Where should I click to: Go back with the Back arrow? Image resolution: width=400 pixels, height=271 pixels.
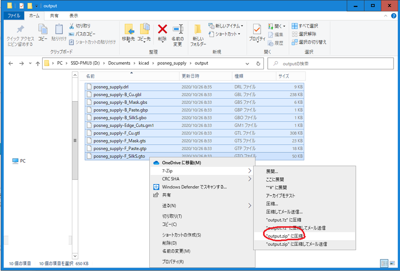[x=11, y=63]
